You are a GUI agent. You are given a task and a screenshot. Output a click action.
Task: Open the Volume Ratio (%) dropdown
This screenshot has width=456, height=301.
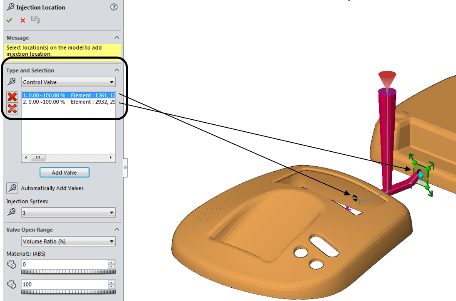(68, 241)
